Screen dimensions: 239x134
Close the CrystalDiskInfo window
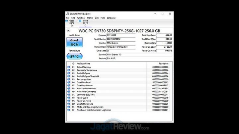[170, 14]
